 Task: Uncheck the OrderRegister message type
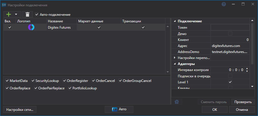tap(64, 81)
